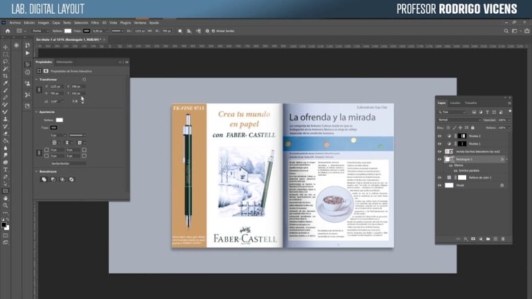
Task: Hide the Relleno de color 1 layer
Action: pyautogui.click(x=439, y=178)
